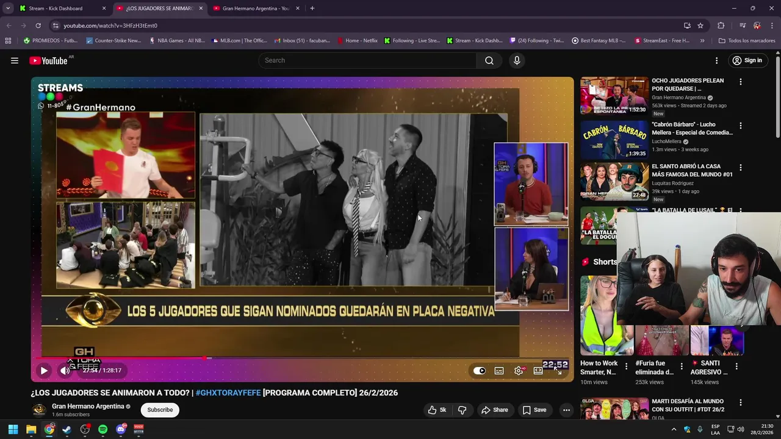Screen dimensions: 781x439
Task: Open the Home - Netflix bookmark
Action: [358, 41]
